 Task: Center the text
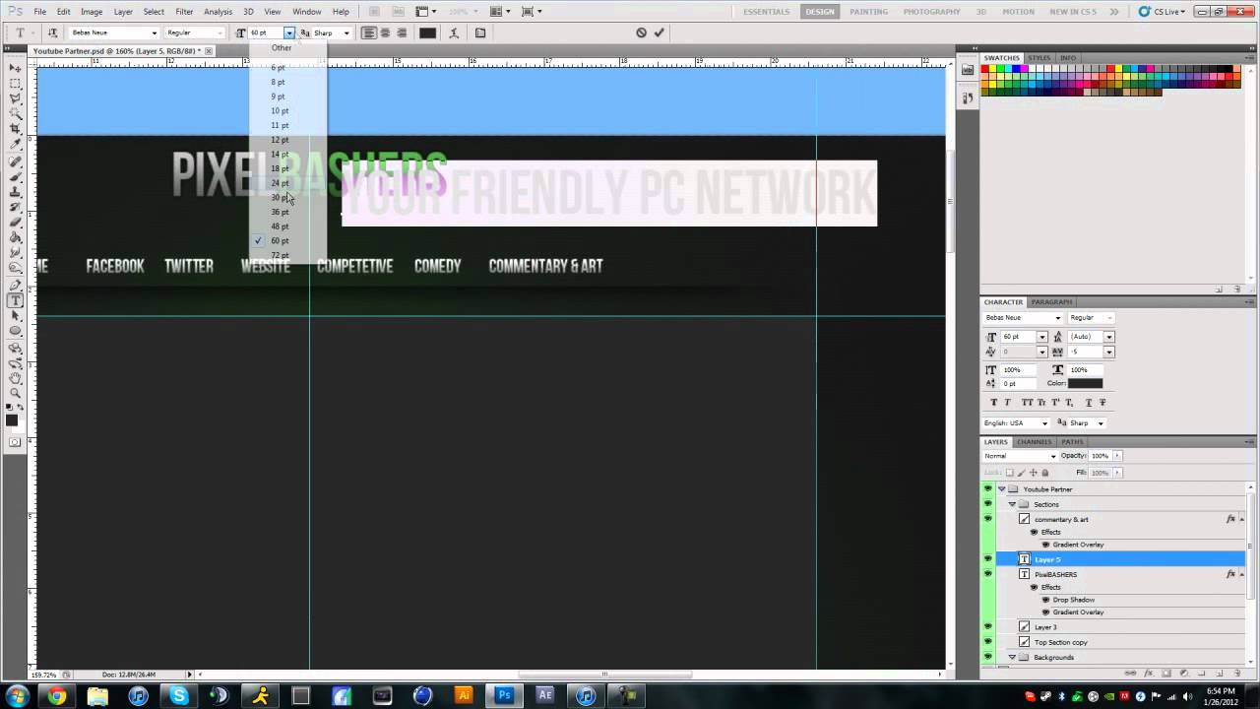coord(385,32)
